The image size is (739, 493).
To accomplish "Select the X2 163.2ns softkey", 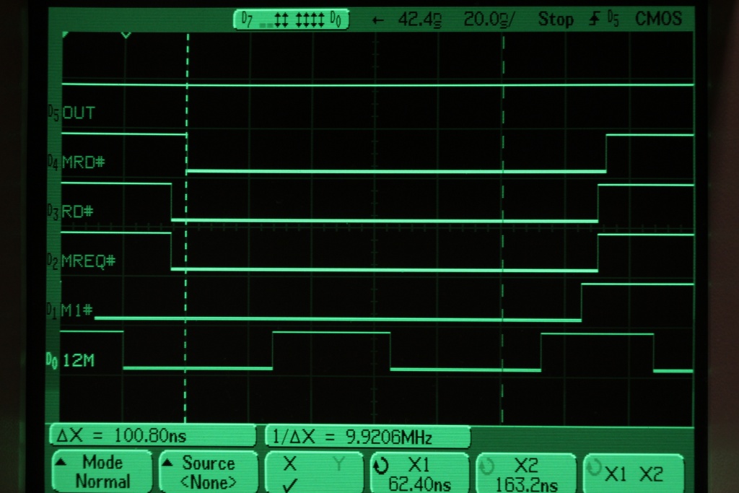I will [x=525, y=474].
